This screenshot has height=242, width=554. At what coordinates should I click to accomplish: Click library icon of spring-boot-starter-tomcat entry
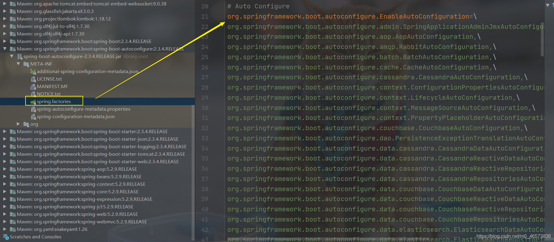pyautogui.click(x=13, y=154)
